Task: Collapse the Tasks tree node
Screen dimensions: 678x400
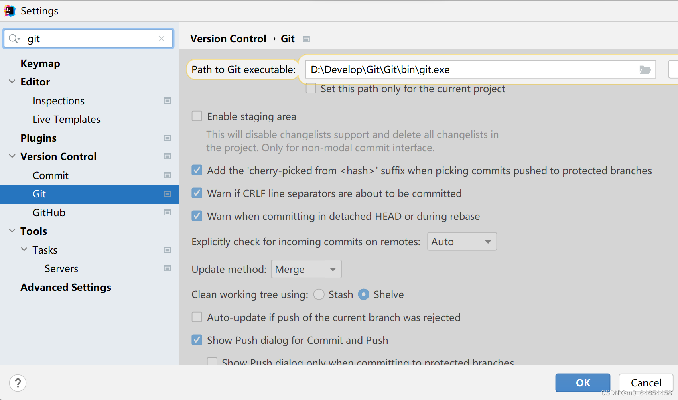Action: [24, 249]
